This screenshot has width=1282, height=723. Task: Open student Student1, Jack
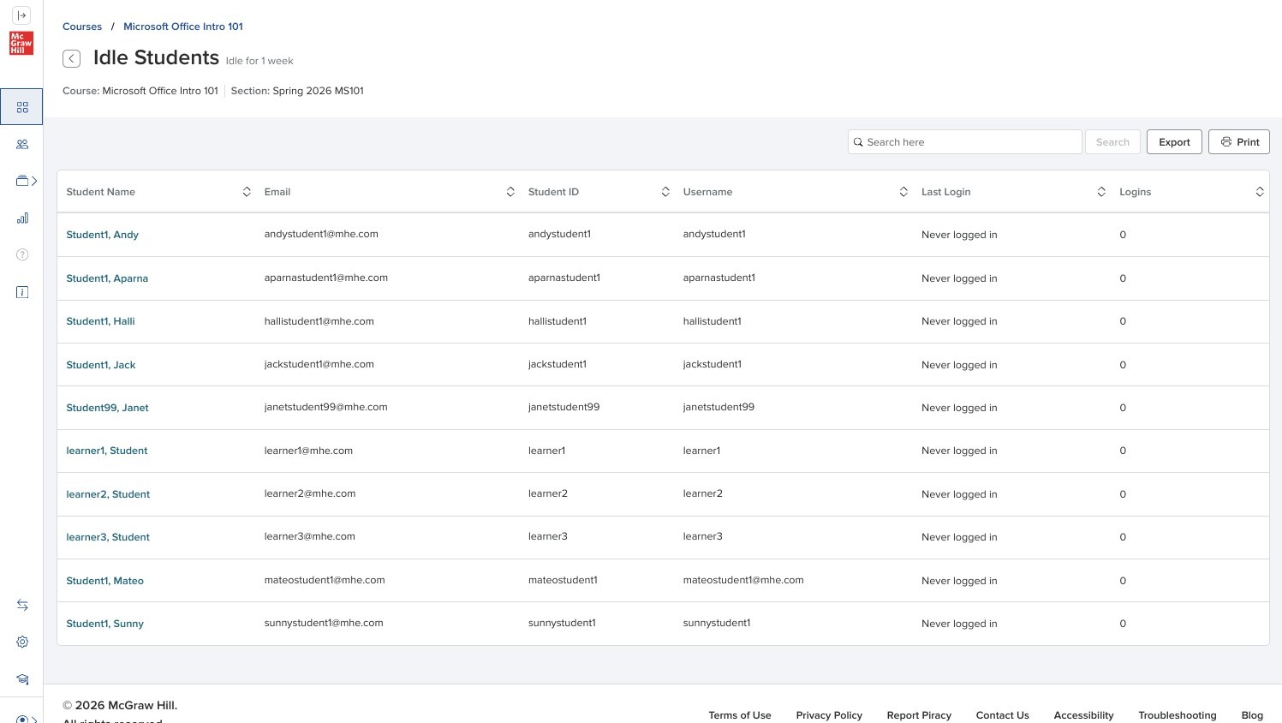click(x=101, y=365)
